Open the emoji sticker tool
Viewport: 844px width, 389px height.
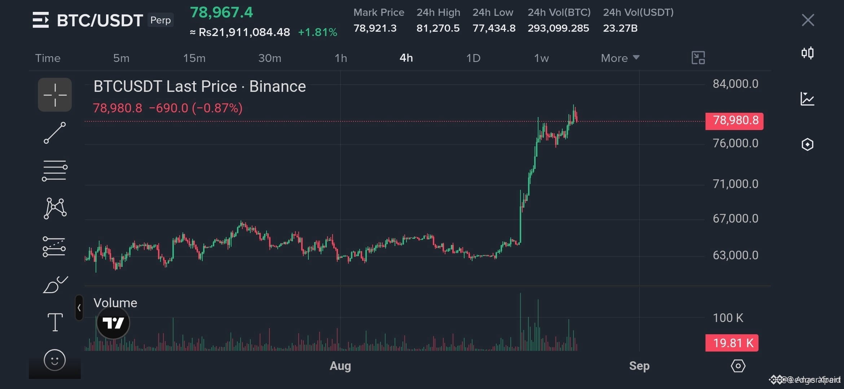coord(55,360)
